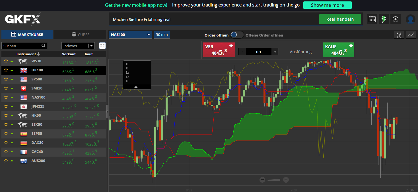The width and height of the screenshot is (418, 192).
Task: Click the green KAUF buy button
Action: pos(339,50)
